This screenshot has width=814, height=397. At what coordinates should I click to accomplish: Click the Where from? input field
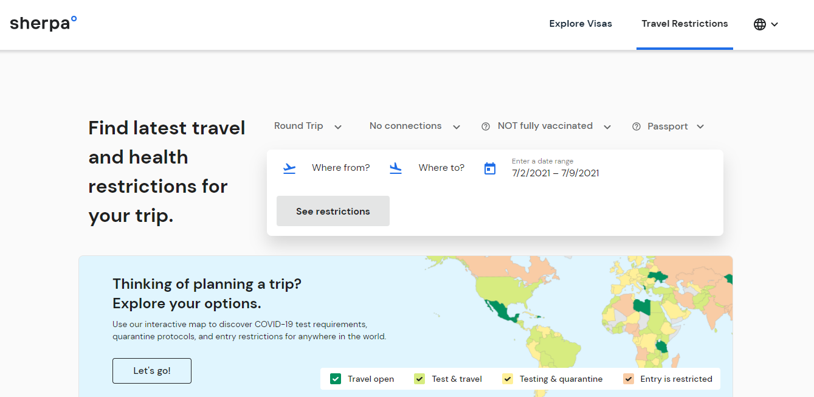[340, 168]
